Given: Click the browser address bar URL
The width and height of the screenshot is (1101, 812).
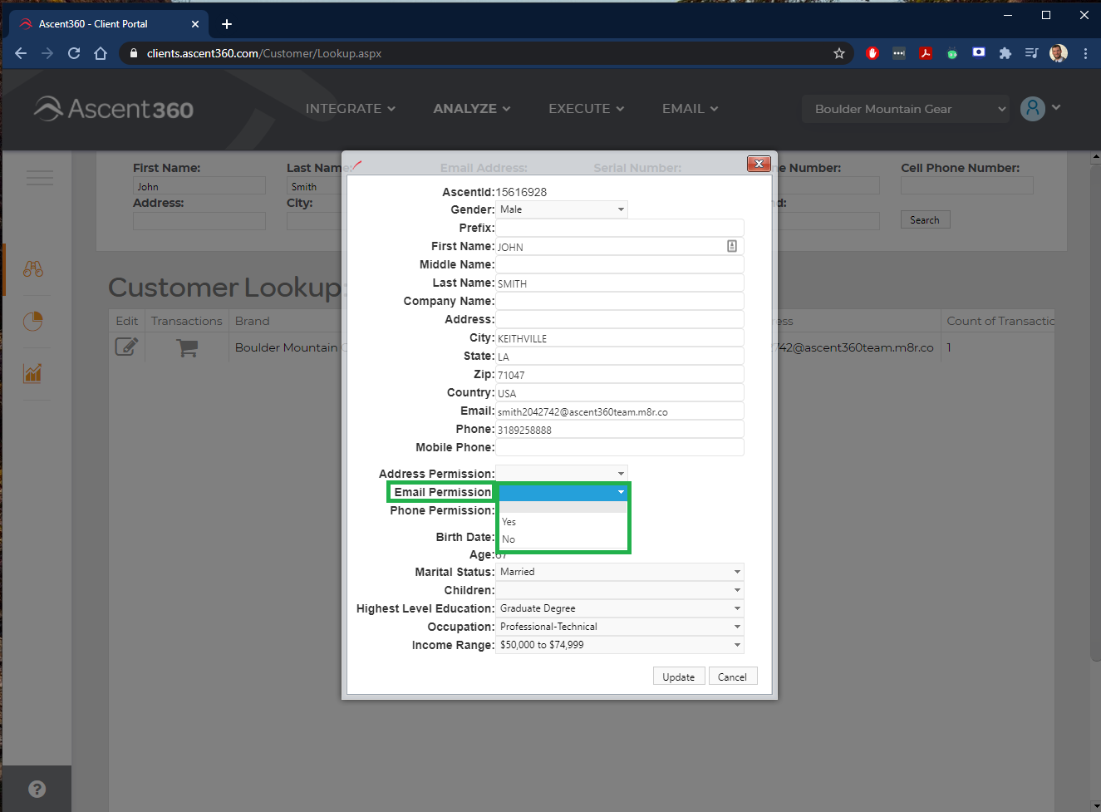Looking at the screenshot, I should 264,53.
